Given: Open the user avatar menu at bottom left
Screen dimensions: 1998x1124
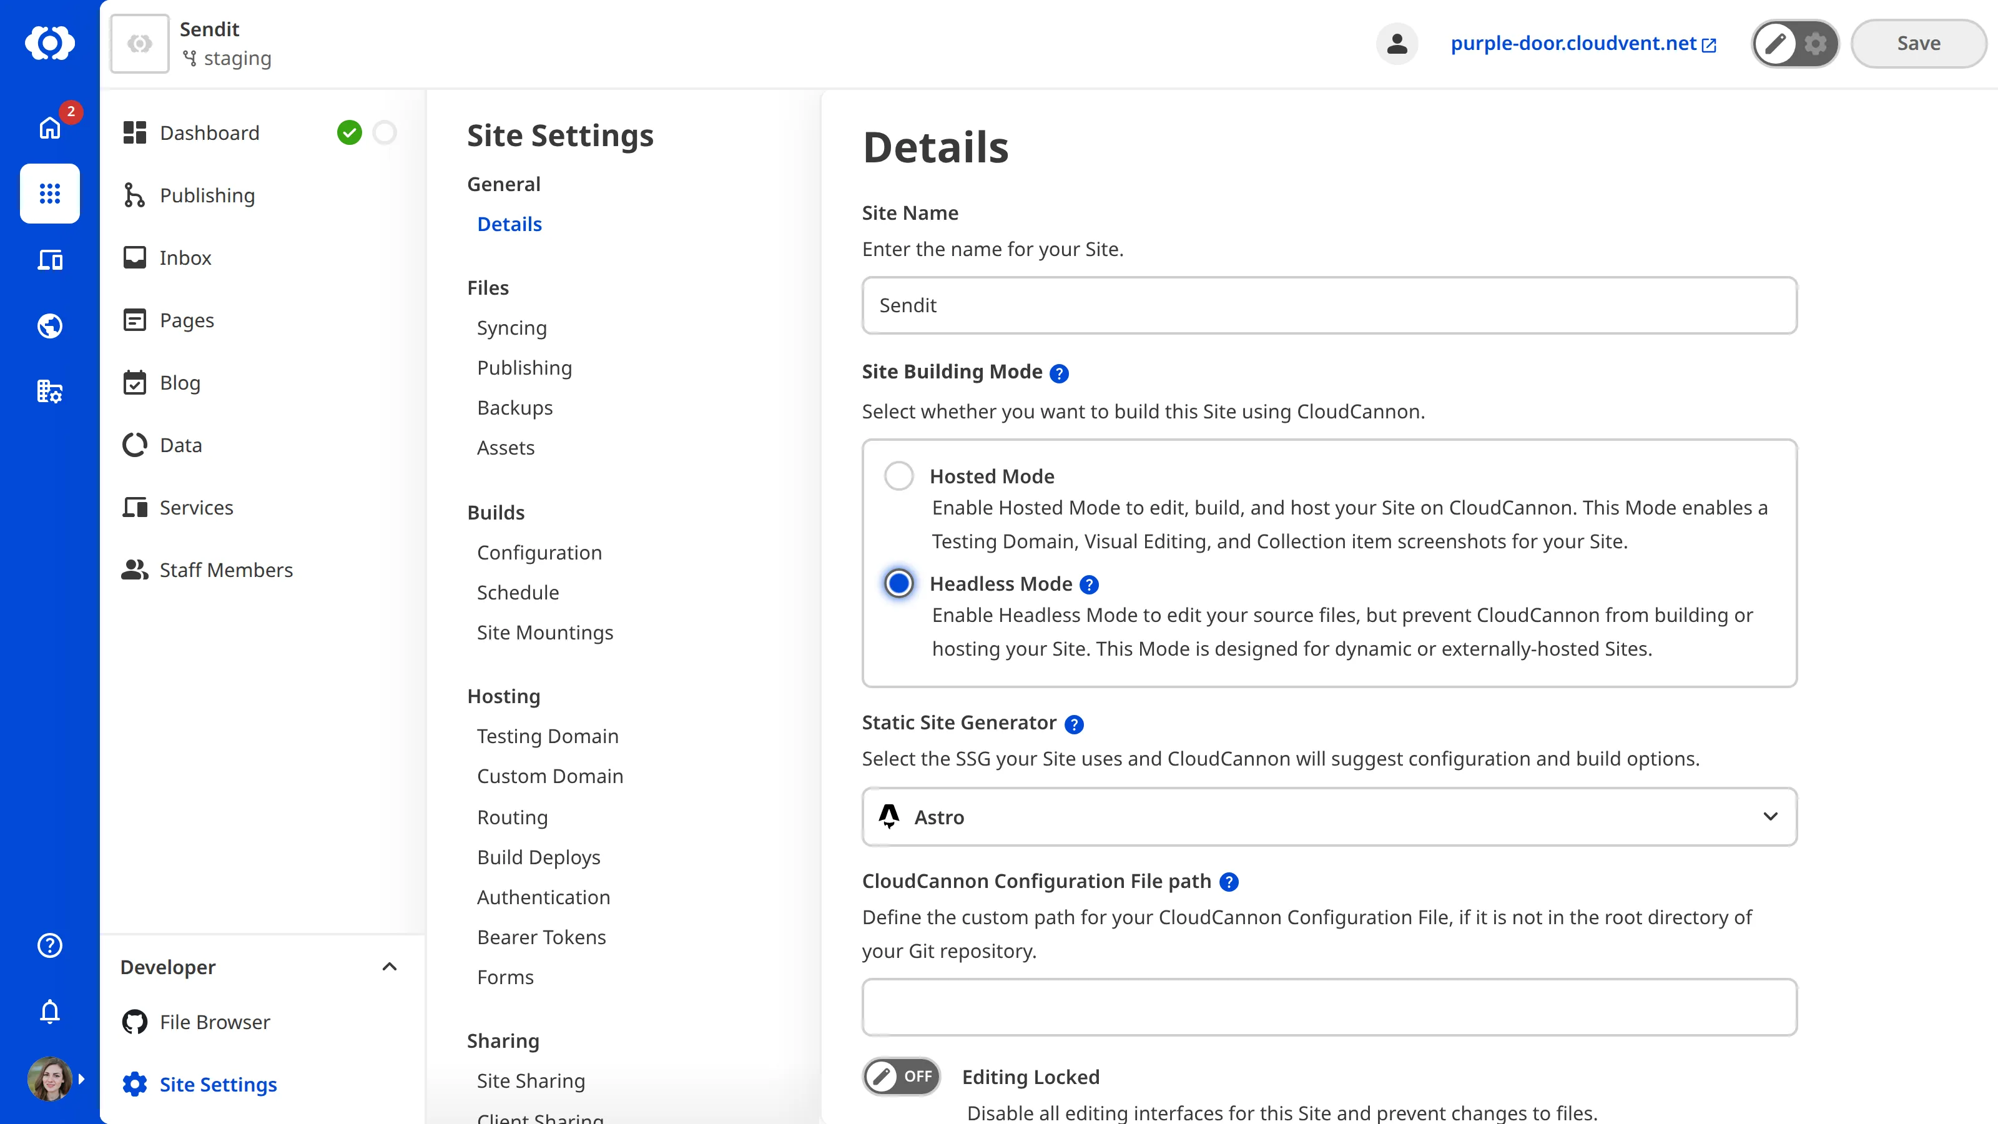Looking at the screenshot, I should 50,1079.
